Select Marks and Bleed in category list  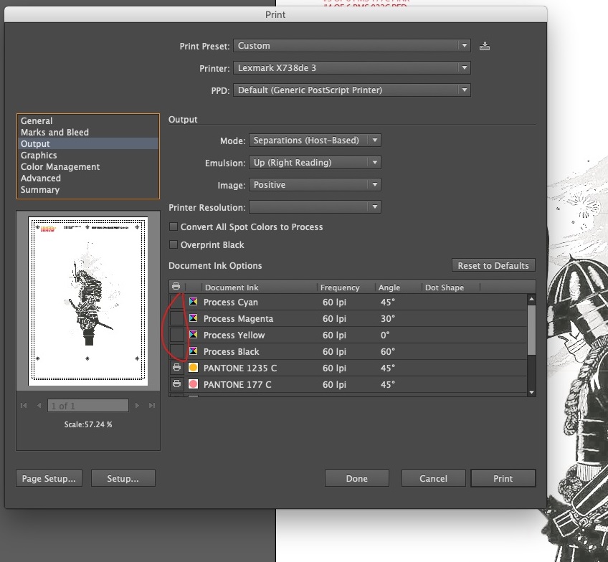point(54,132)
